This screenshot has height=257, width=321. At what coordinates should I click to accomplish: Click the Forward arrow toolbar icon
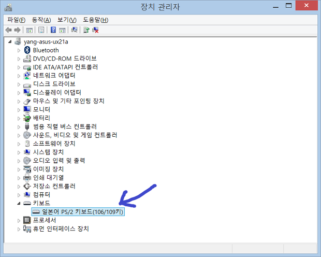[x=17, y=30]
